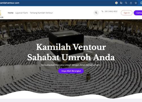The image size is (142, 102).
Task: Bookmark page with the star icon
Action: (x=136, y=3)
